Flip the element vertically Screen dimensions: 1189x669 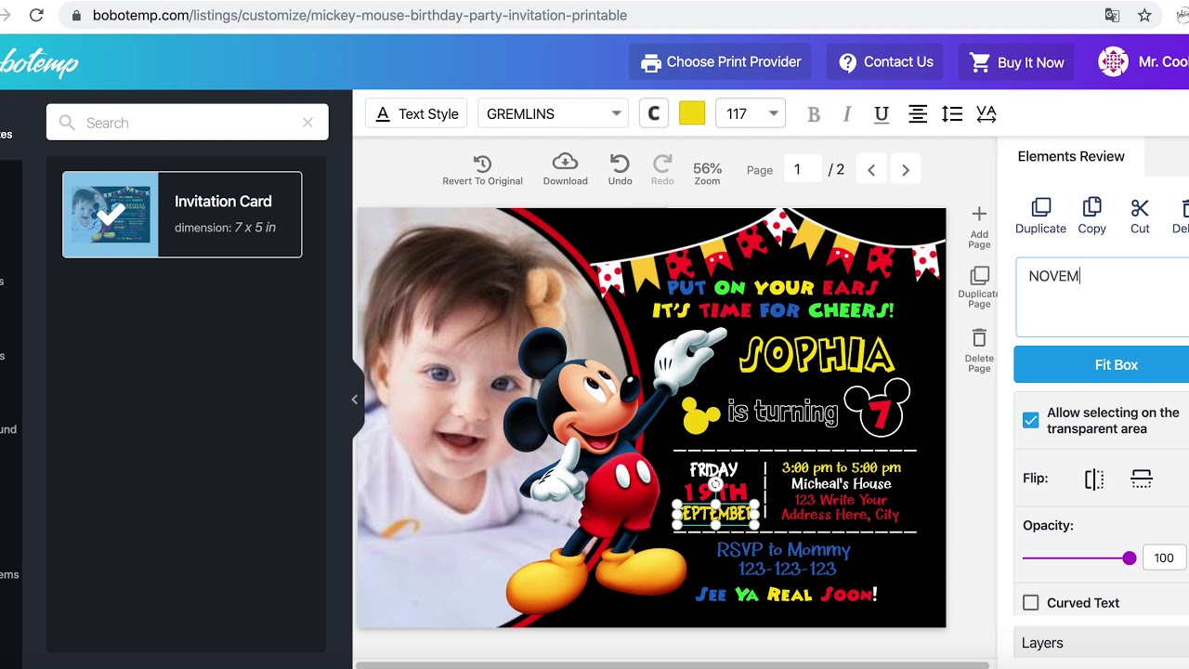(x=1142, y=479)
